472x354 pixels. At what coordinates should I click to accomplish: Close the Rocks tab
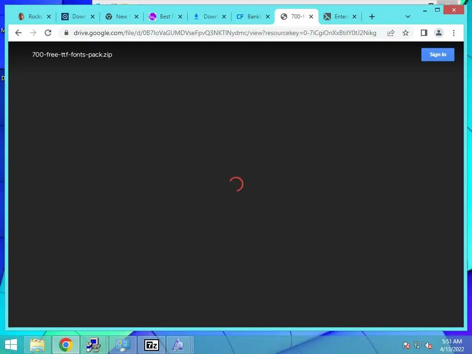[49, 17]
